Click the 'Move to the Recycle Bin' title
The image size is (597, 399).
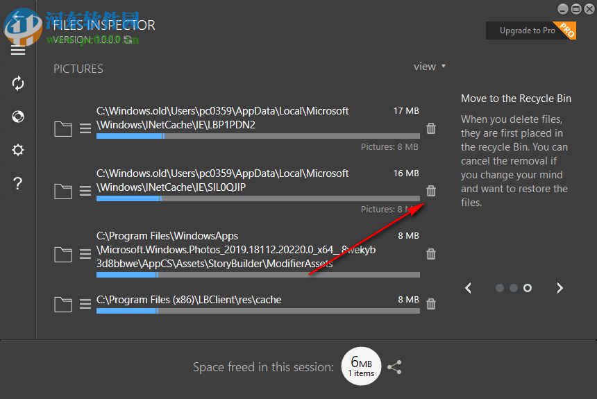pos(516,99)
